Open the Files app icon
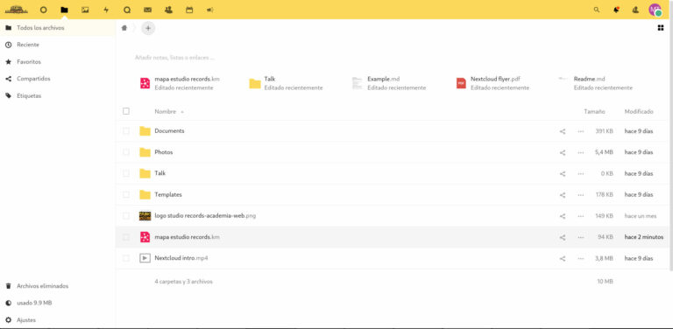Screen dimensions: 673x329 pos(64,10)
